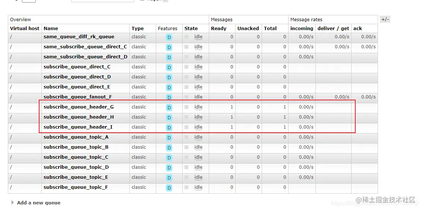Open the subscribe_queue_topic_F queue link
This screenshot has height=210, width=422.
[76, 187]
